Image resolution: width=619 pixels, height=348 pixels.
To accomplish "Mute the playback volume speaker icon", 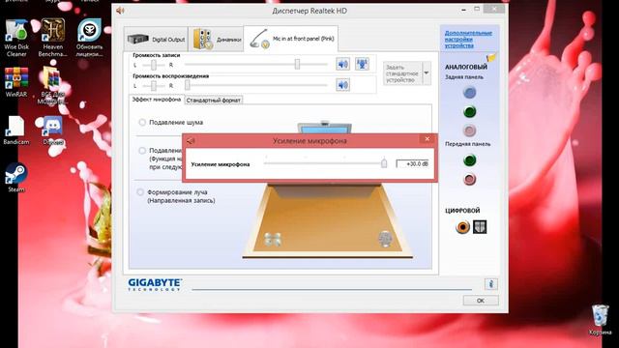I will pos(342,85).
